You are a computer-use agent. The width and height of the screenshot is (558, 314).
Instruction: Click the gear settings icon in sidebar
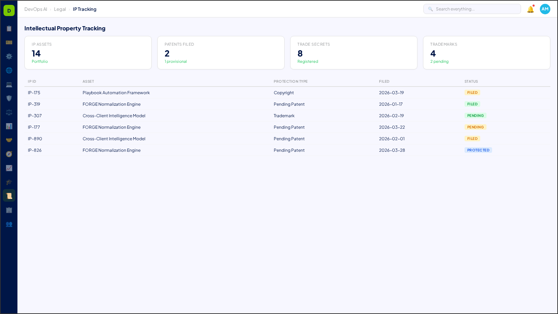tap(9, 57)
